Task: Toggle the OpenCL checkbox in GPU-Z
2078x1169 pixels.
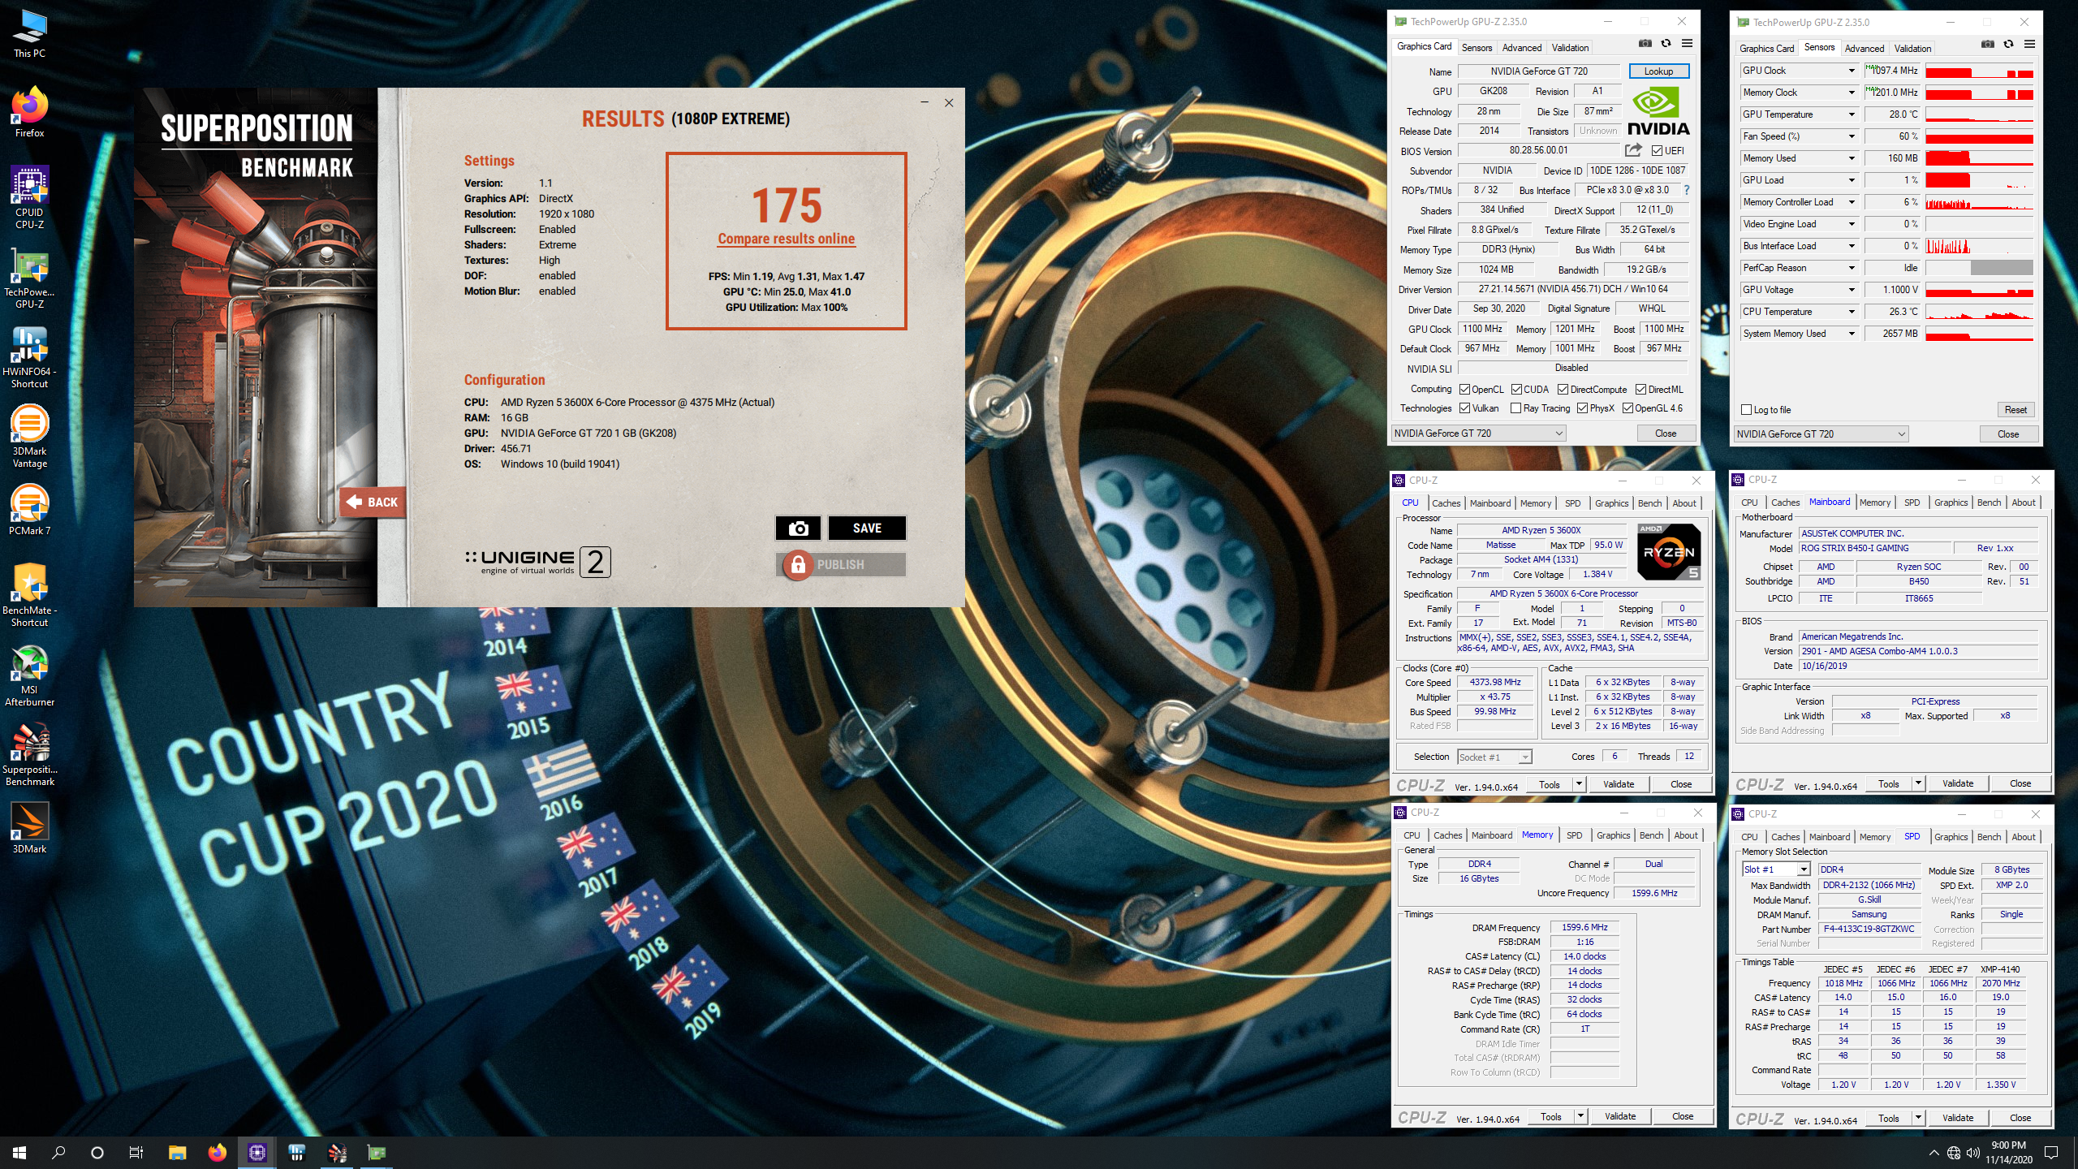Action: (x=1464, y=390)
